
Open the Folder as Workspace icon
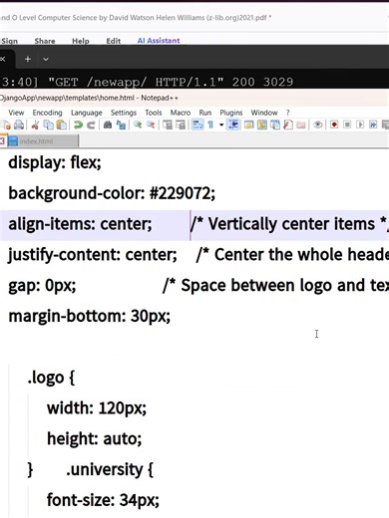(301, 125)
